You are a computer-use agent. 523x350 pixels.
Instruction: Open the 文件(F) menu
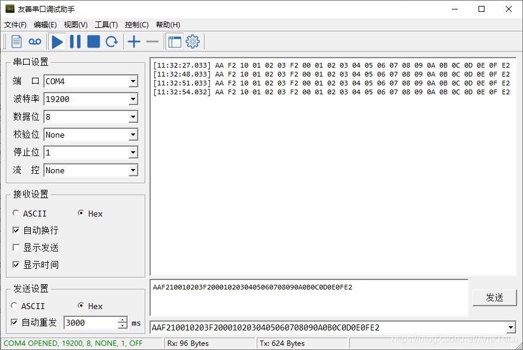(15, 25)
